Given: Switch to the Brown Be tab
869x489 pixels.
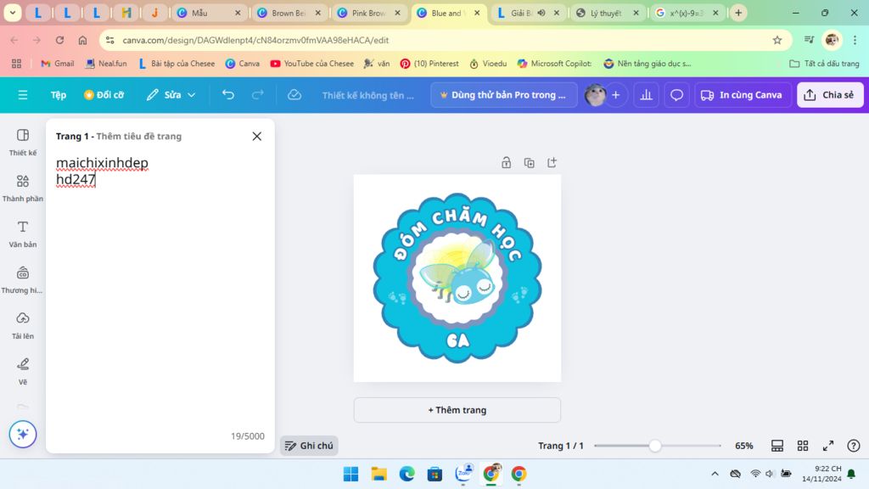Looking at the screenshot, I should tap(289, 13).
